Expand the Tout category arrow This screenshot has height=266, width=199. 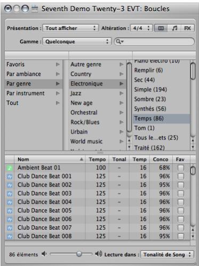coord(58,103)
